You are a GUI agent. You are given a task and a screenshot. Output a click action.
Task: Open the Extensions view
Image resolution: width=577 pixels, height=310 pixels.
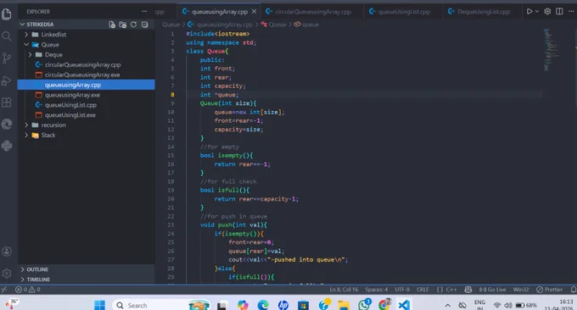(x=7, y=102)
